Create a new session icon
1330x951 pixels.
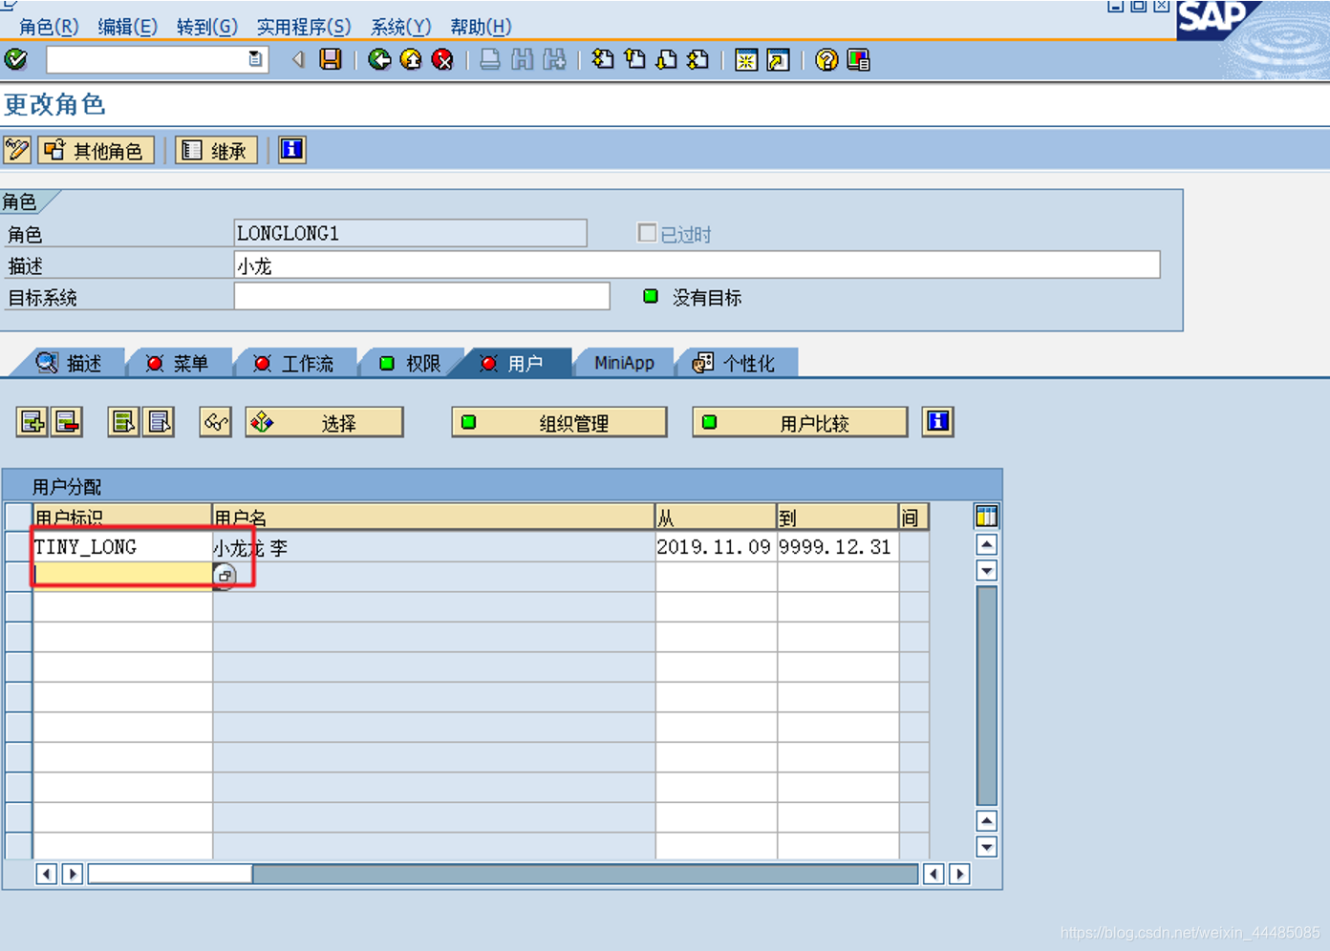[x=746, y=60]
